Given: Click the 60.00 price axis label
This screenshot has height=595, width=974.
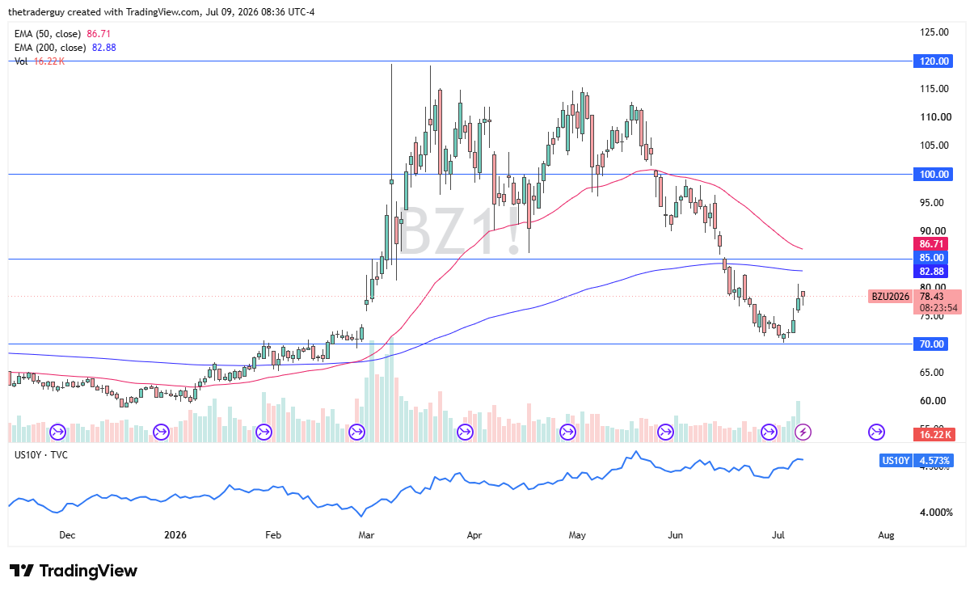Looking at the screenshot, I should pyautogui.click(x=932, y=400).
